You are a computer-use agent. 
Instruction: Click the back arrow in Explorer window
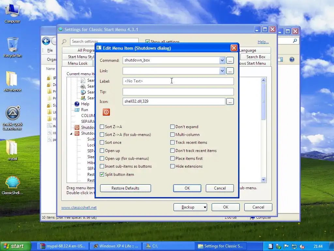click(46, 41)
